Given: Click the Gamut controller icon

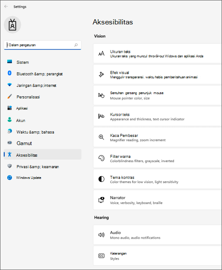Looking at the screenshot, I should pyautogui.click(x=10, y=142).
